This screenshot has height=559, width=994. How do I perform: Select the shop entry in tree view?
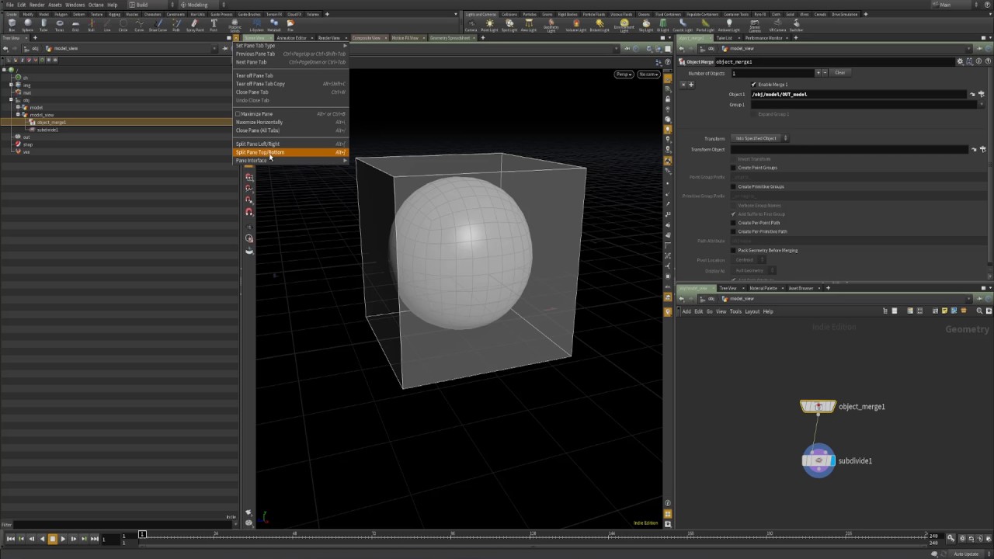click(27, 144)
